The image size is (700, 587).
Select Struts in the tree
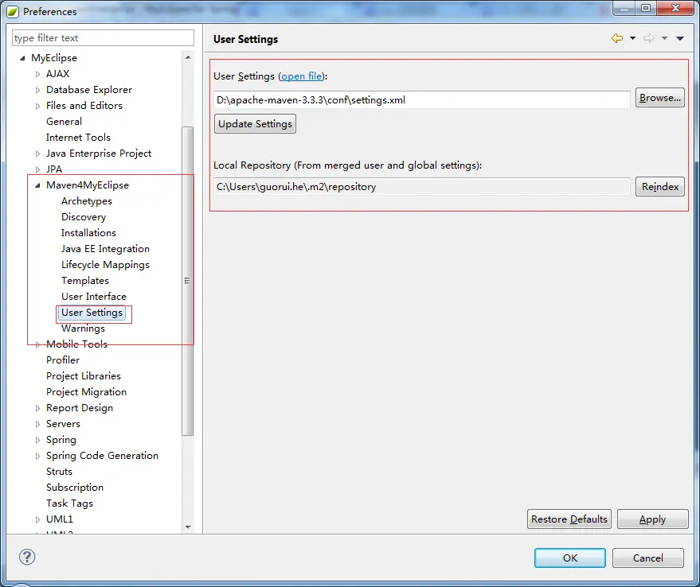[x=59, y=472]
